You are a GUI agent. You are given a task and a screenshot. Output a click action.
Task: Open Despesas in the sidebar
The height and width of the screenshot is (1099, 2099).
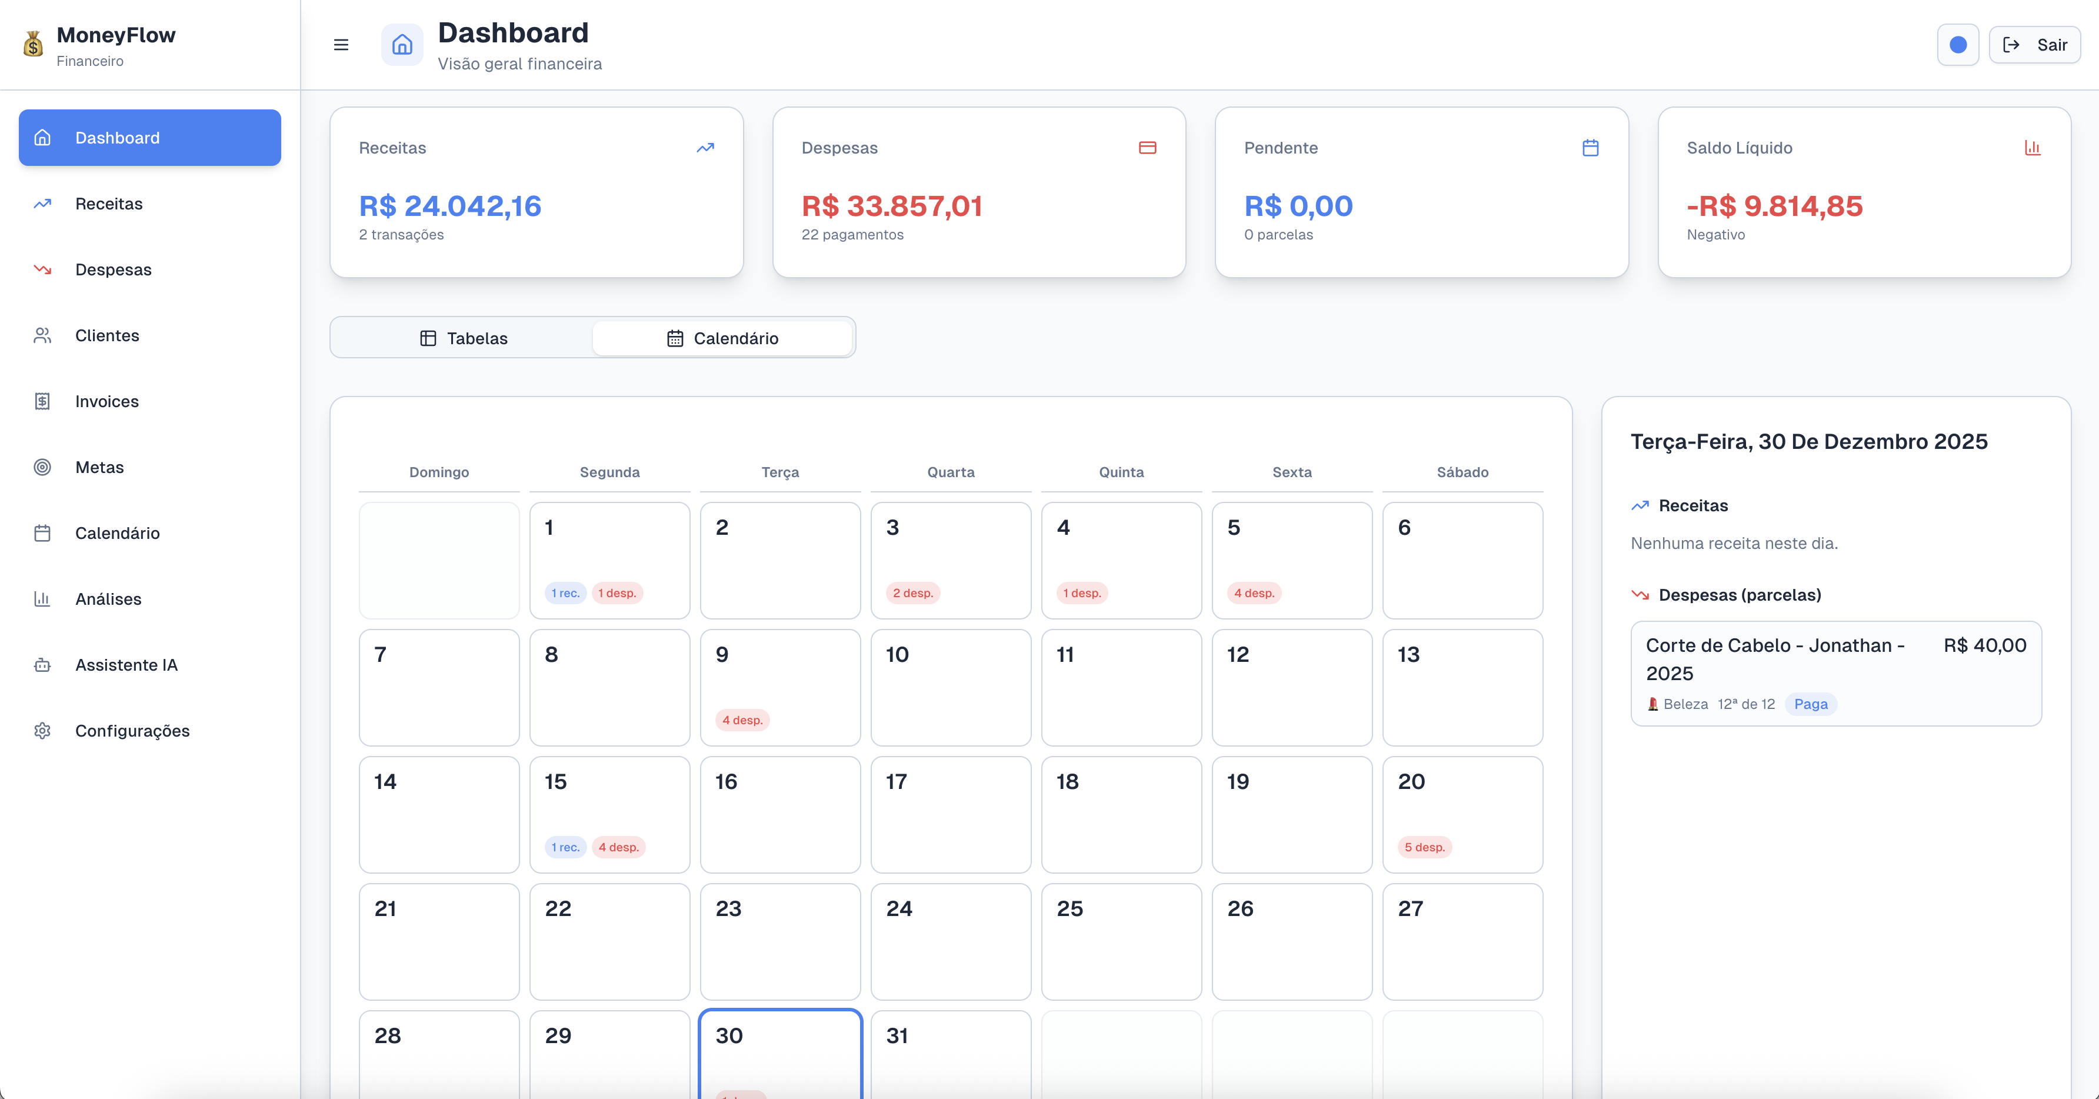(x=150, y=269)
